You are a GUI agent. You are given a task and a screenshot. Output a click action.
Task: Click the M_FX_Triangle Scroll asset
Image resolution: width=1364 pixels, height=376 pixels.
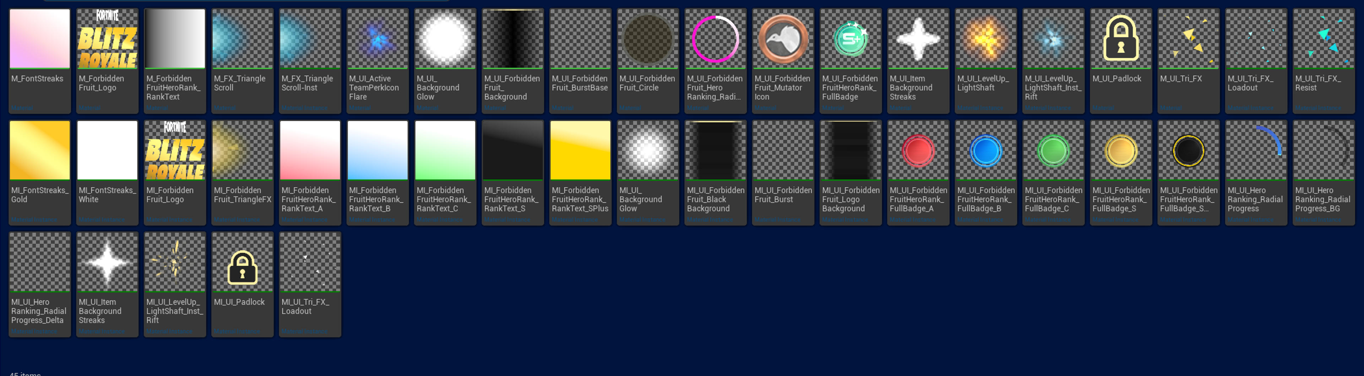point(242,39)
